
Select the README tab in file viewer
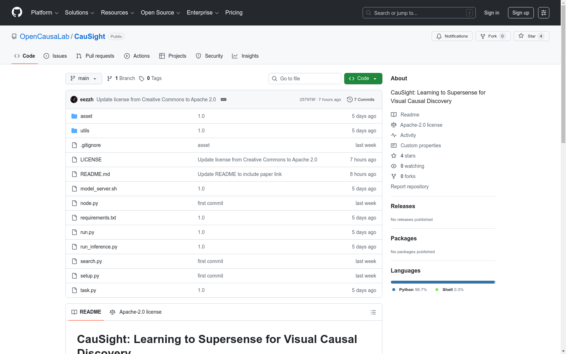86,312
